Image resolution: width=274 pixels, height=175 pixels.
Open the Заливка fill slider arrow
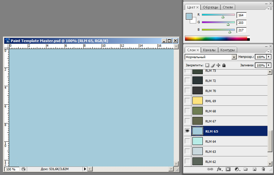(x=269, y=66)
